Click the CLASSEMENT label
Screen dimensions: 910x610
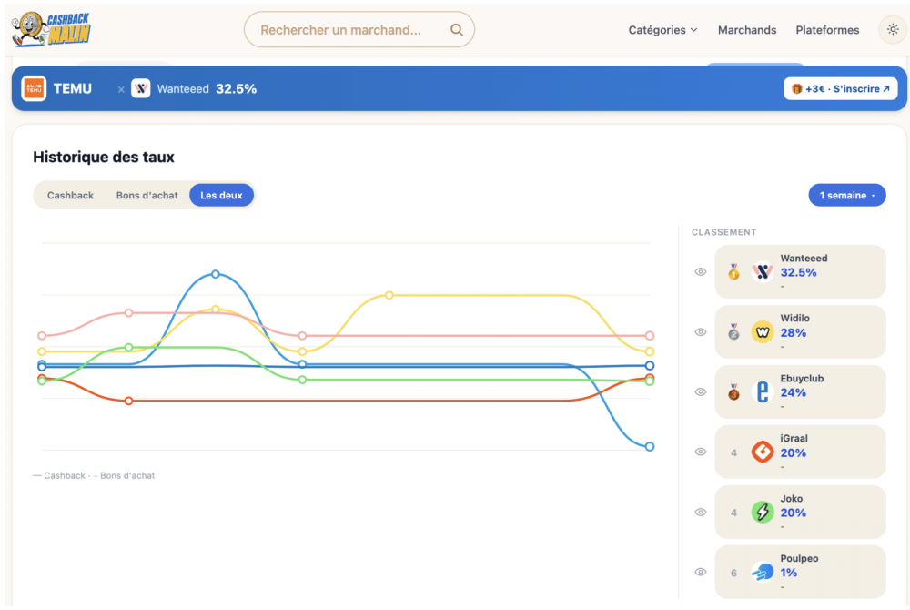pyautogui.click(x=723, y=232)
